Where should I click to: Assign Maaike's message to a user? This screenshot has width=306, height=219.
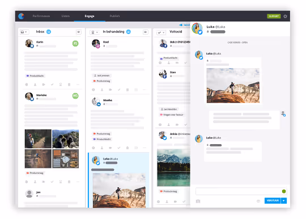102,148
